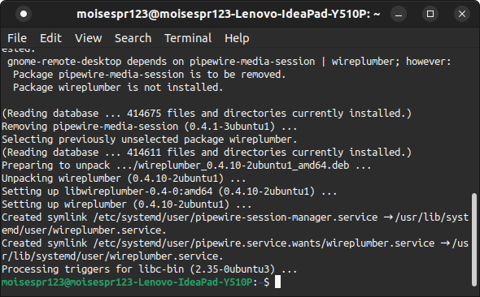Click 'Preparing to unpack' wireplumber deb line
The height and width of the screenshot is (297, 480).
pyautogui.click(x=186, y=166)
